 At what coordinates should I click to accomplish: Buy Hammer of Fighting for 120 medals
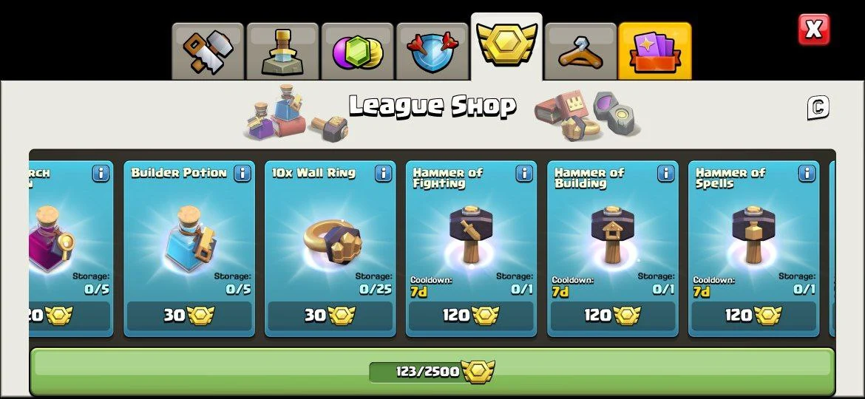tap(471, 316)
